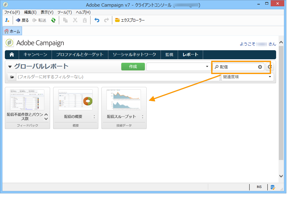This screenshot has width=290, height=197.
Task: Click the scrollbar up arrow
Action: pos(281,43)
